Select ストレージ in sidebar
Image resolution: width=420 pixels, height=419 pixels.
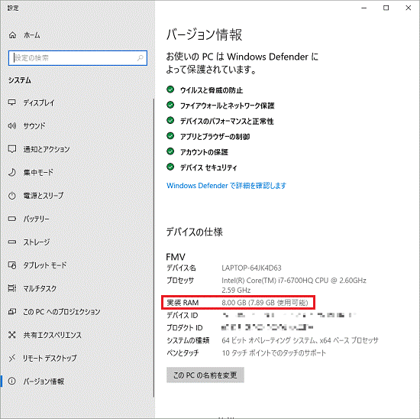(78, 242)
